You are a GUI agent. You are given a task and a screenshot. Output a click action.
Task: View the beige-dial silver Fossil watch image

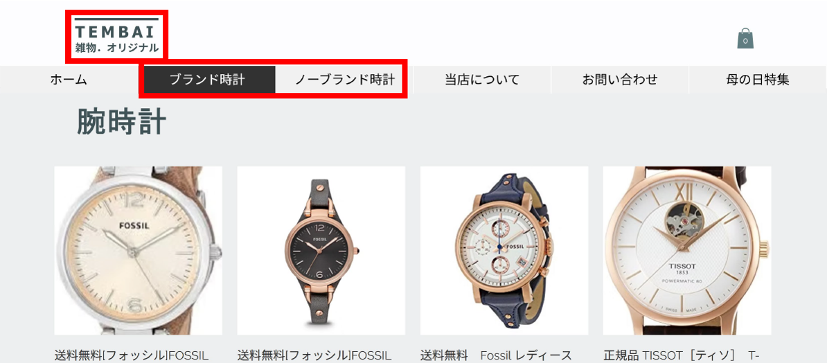click(x=139, y=251)
